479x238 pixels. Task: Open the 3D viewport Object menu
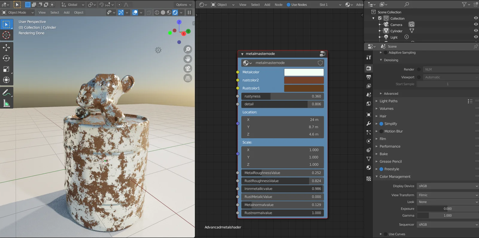tap(79, 13)
